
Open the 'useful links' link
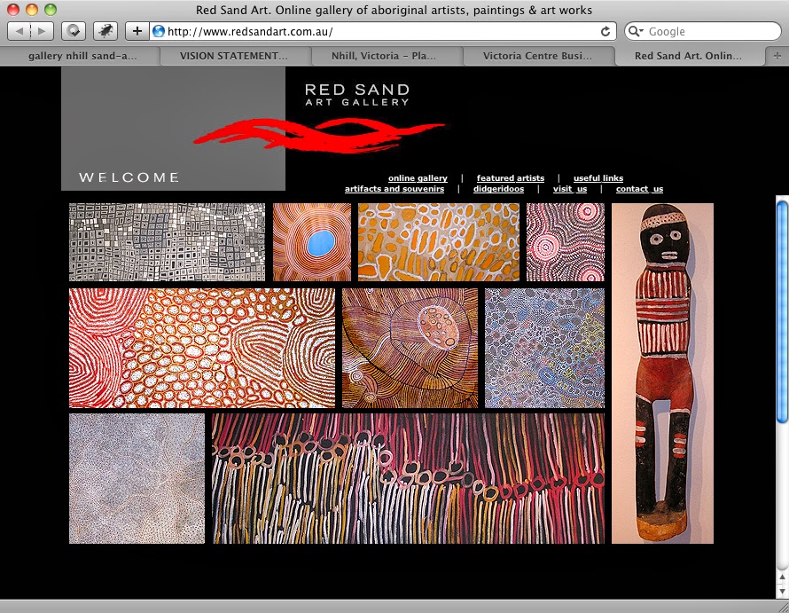[598, 177]
